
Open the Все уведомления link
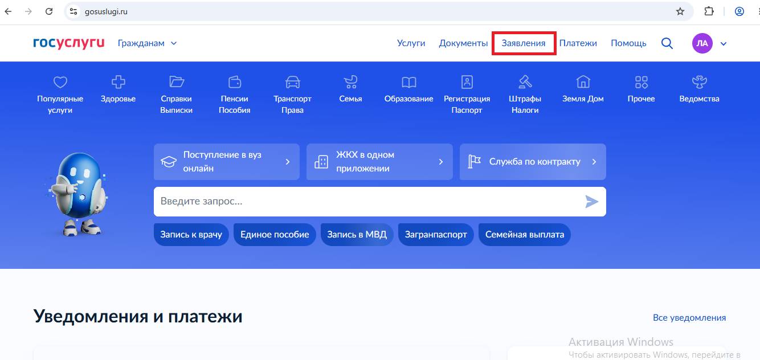[689, 318]
